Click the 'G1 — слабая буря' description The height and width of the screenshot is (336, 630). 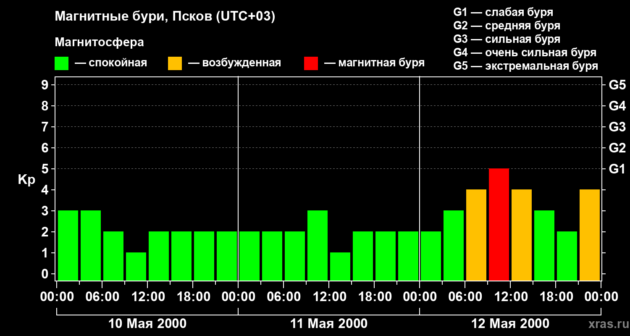click(x=503, y=12)
